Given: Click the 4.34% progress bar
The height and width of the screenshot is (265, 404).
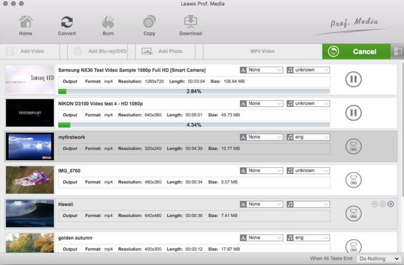Looking at the screenshot, I should (194, 125).
